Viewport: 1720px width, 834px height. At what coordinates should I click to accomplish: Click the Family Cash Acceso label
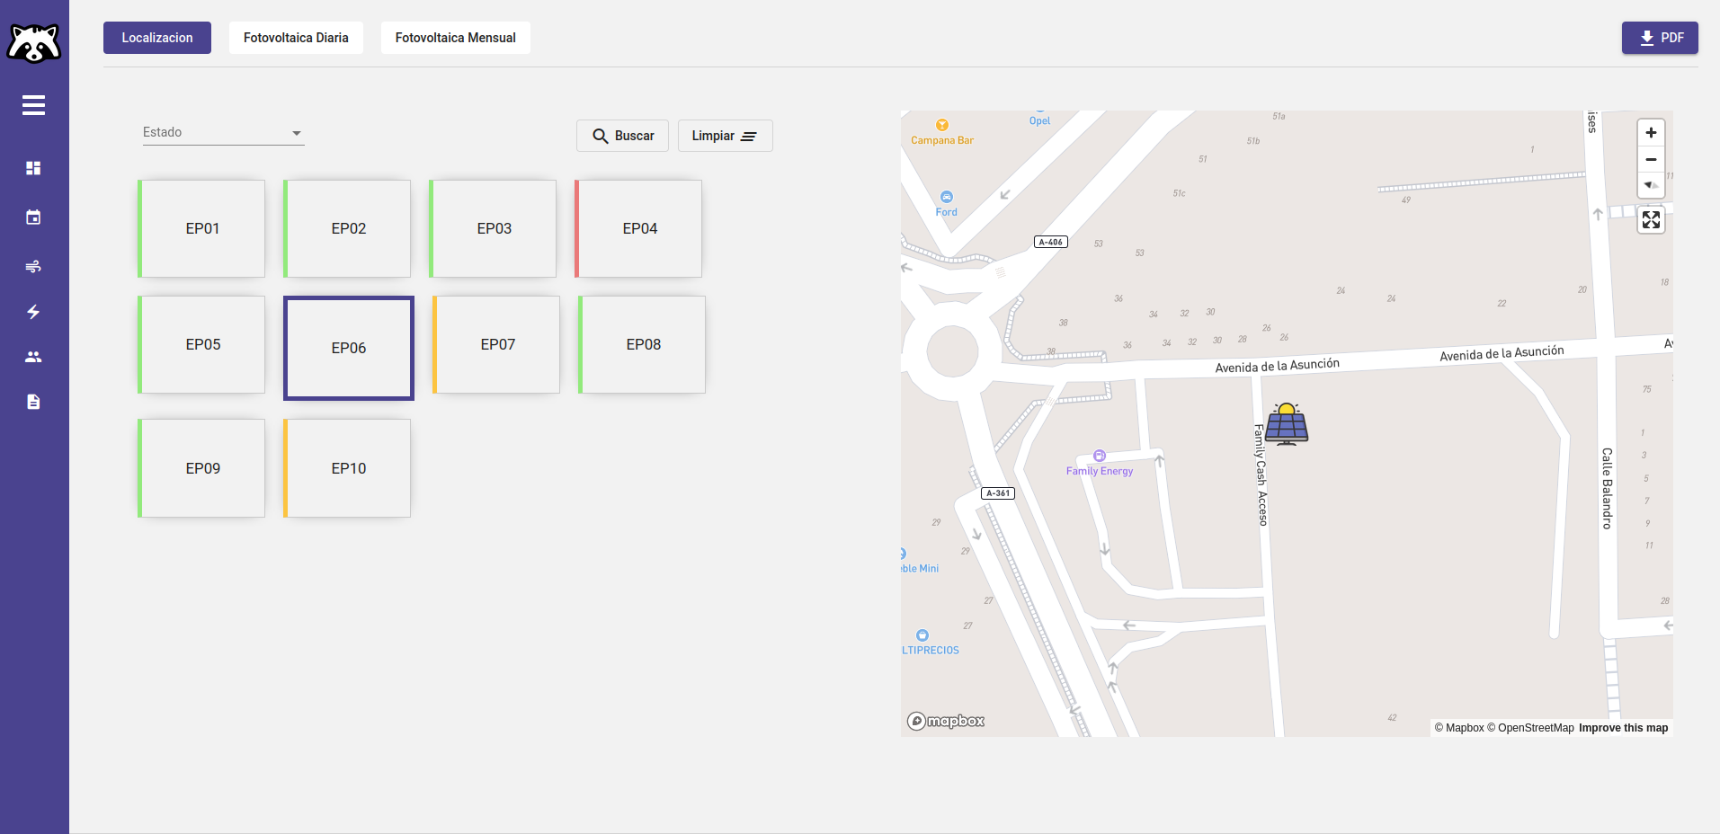[1261, 475]
